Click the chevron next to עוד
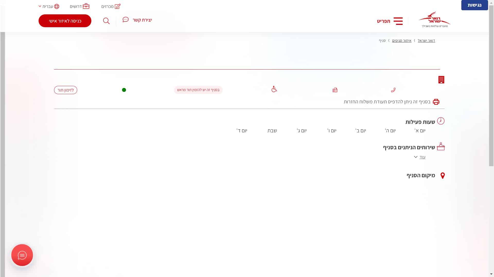The image size is (494, 277). click(x=416, y=157)
